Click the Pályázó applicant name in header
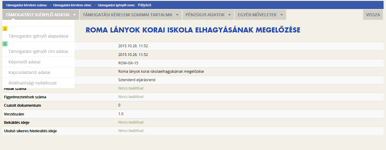 click(x=144, y=5)
